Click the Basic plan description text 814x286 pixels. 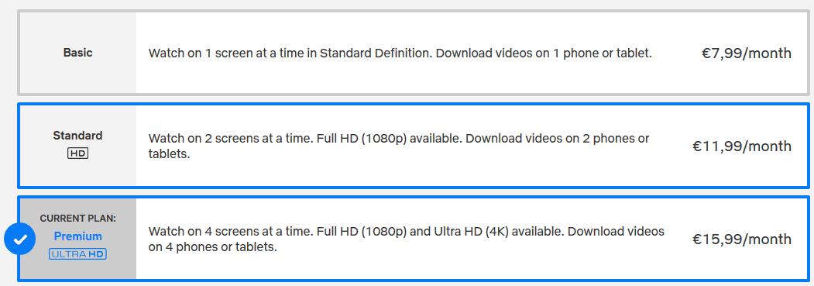[400, 53]
